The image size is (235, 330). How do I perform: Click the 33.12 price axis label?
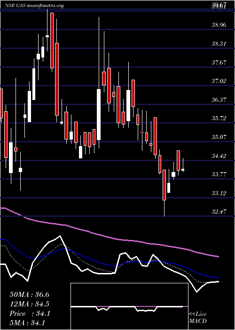coord(219,193)
